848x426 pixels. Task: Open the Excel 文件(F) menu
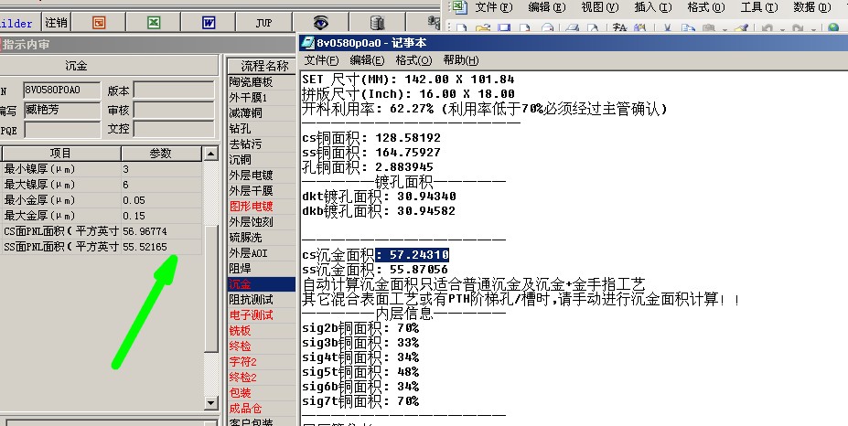point(493,7)
